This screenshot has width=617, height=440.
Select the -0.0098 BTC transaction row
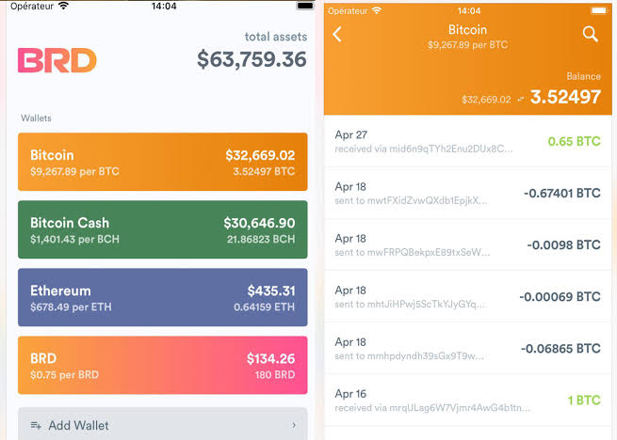coord(468,245)
